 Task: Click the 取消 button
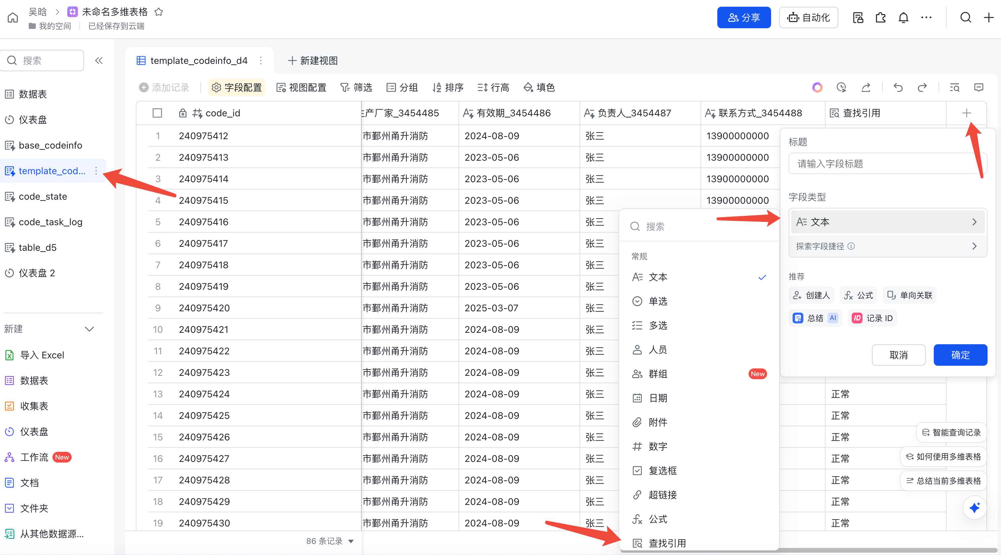tap(898, 355)
